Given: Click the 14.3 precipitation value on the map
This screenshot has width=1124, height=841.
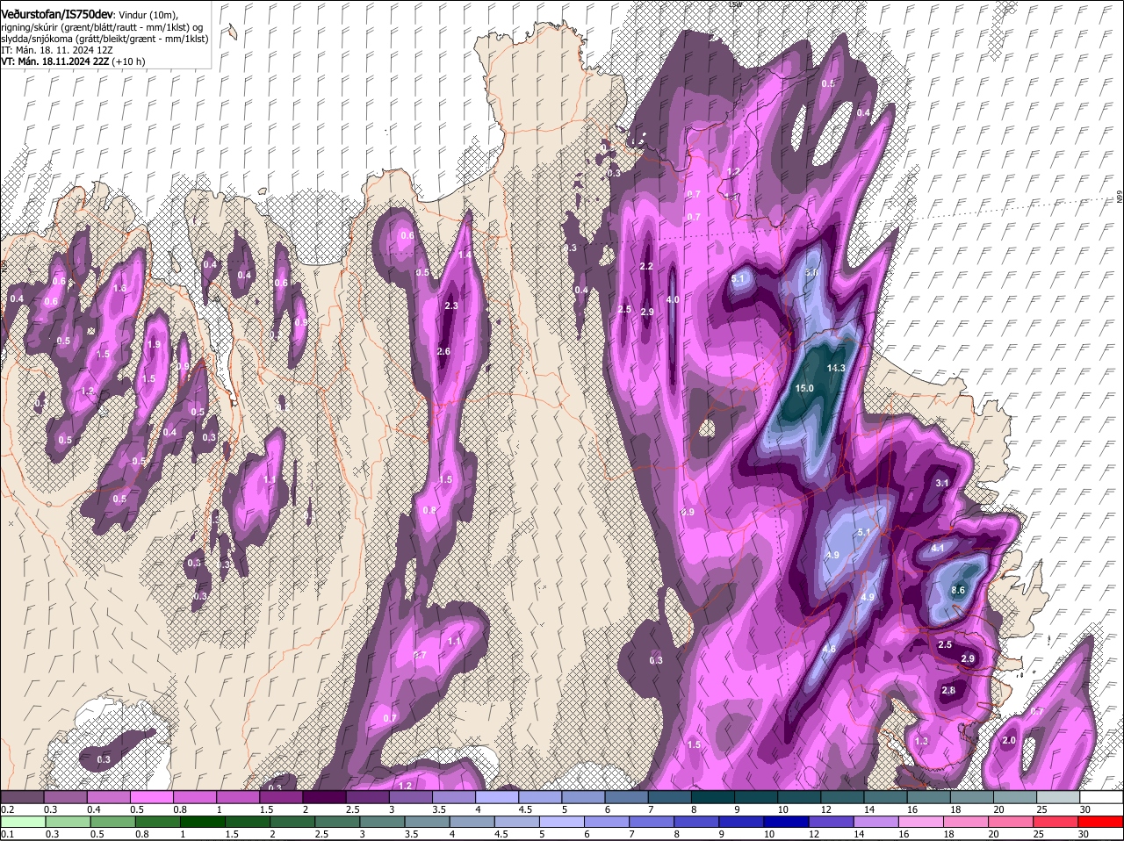Looking at the screenshot, I should 835,368.
